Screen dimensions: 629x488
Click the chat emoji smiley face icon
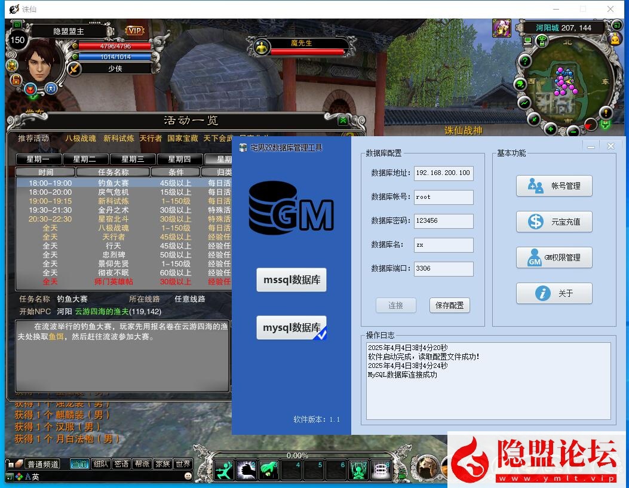click(188, 476)
